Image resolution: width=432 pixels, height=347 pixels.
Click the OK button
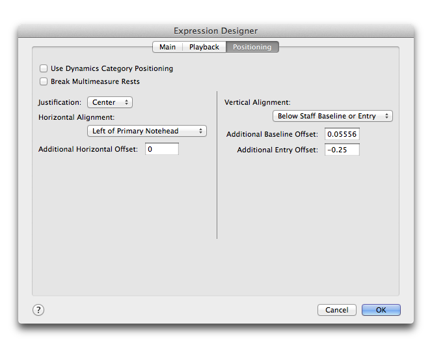(x=381, y=310)
